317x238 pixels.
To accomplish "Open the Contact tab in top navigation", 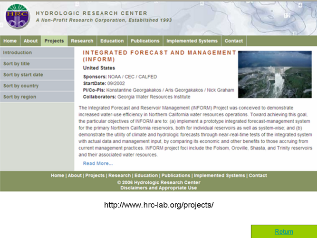I will pos(234,41).
